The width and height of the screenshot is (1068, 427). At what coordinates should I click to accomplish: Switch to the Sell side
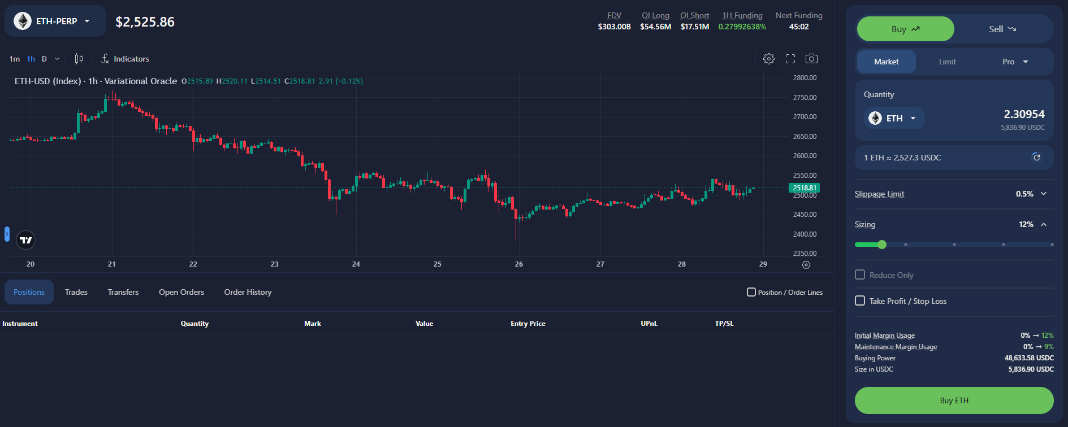1002,29
